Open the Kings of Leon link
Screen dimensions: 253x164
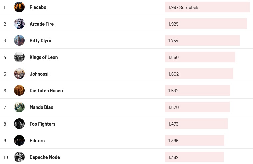pos(44,57)
